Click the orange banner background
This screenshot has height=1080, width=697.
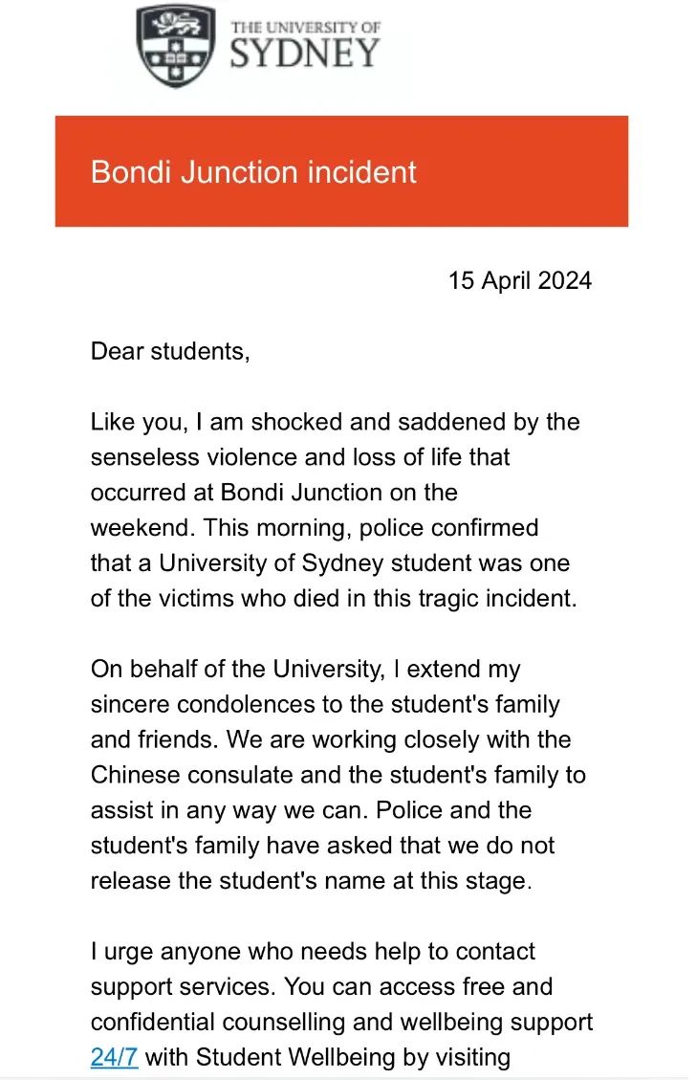pos(341,171)
